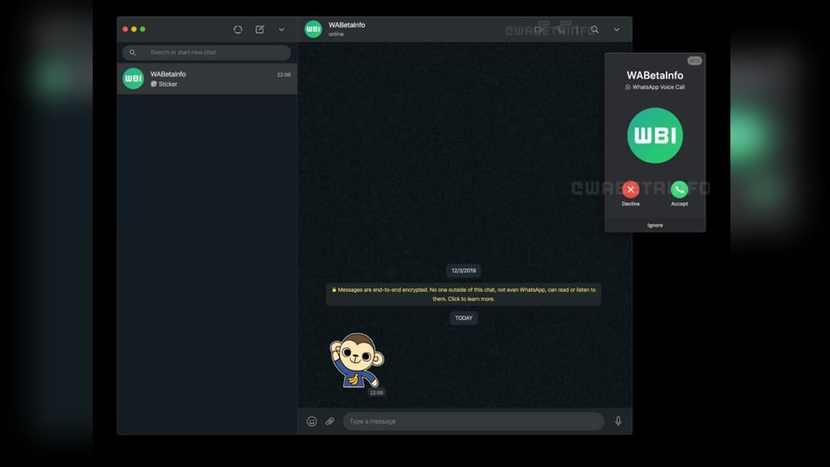This screenshot has width=830, height=467.
Task: Search messages in this conversation
Action: (594, 30)
